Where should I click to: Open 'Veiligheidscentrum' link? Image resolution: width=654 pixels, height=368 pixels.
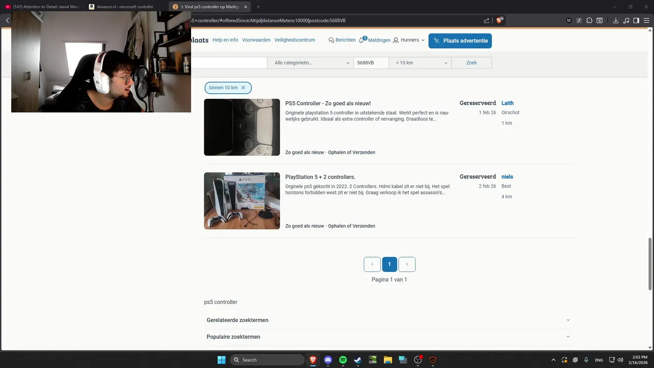pyautogui.click(x=295, y=40)
